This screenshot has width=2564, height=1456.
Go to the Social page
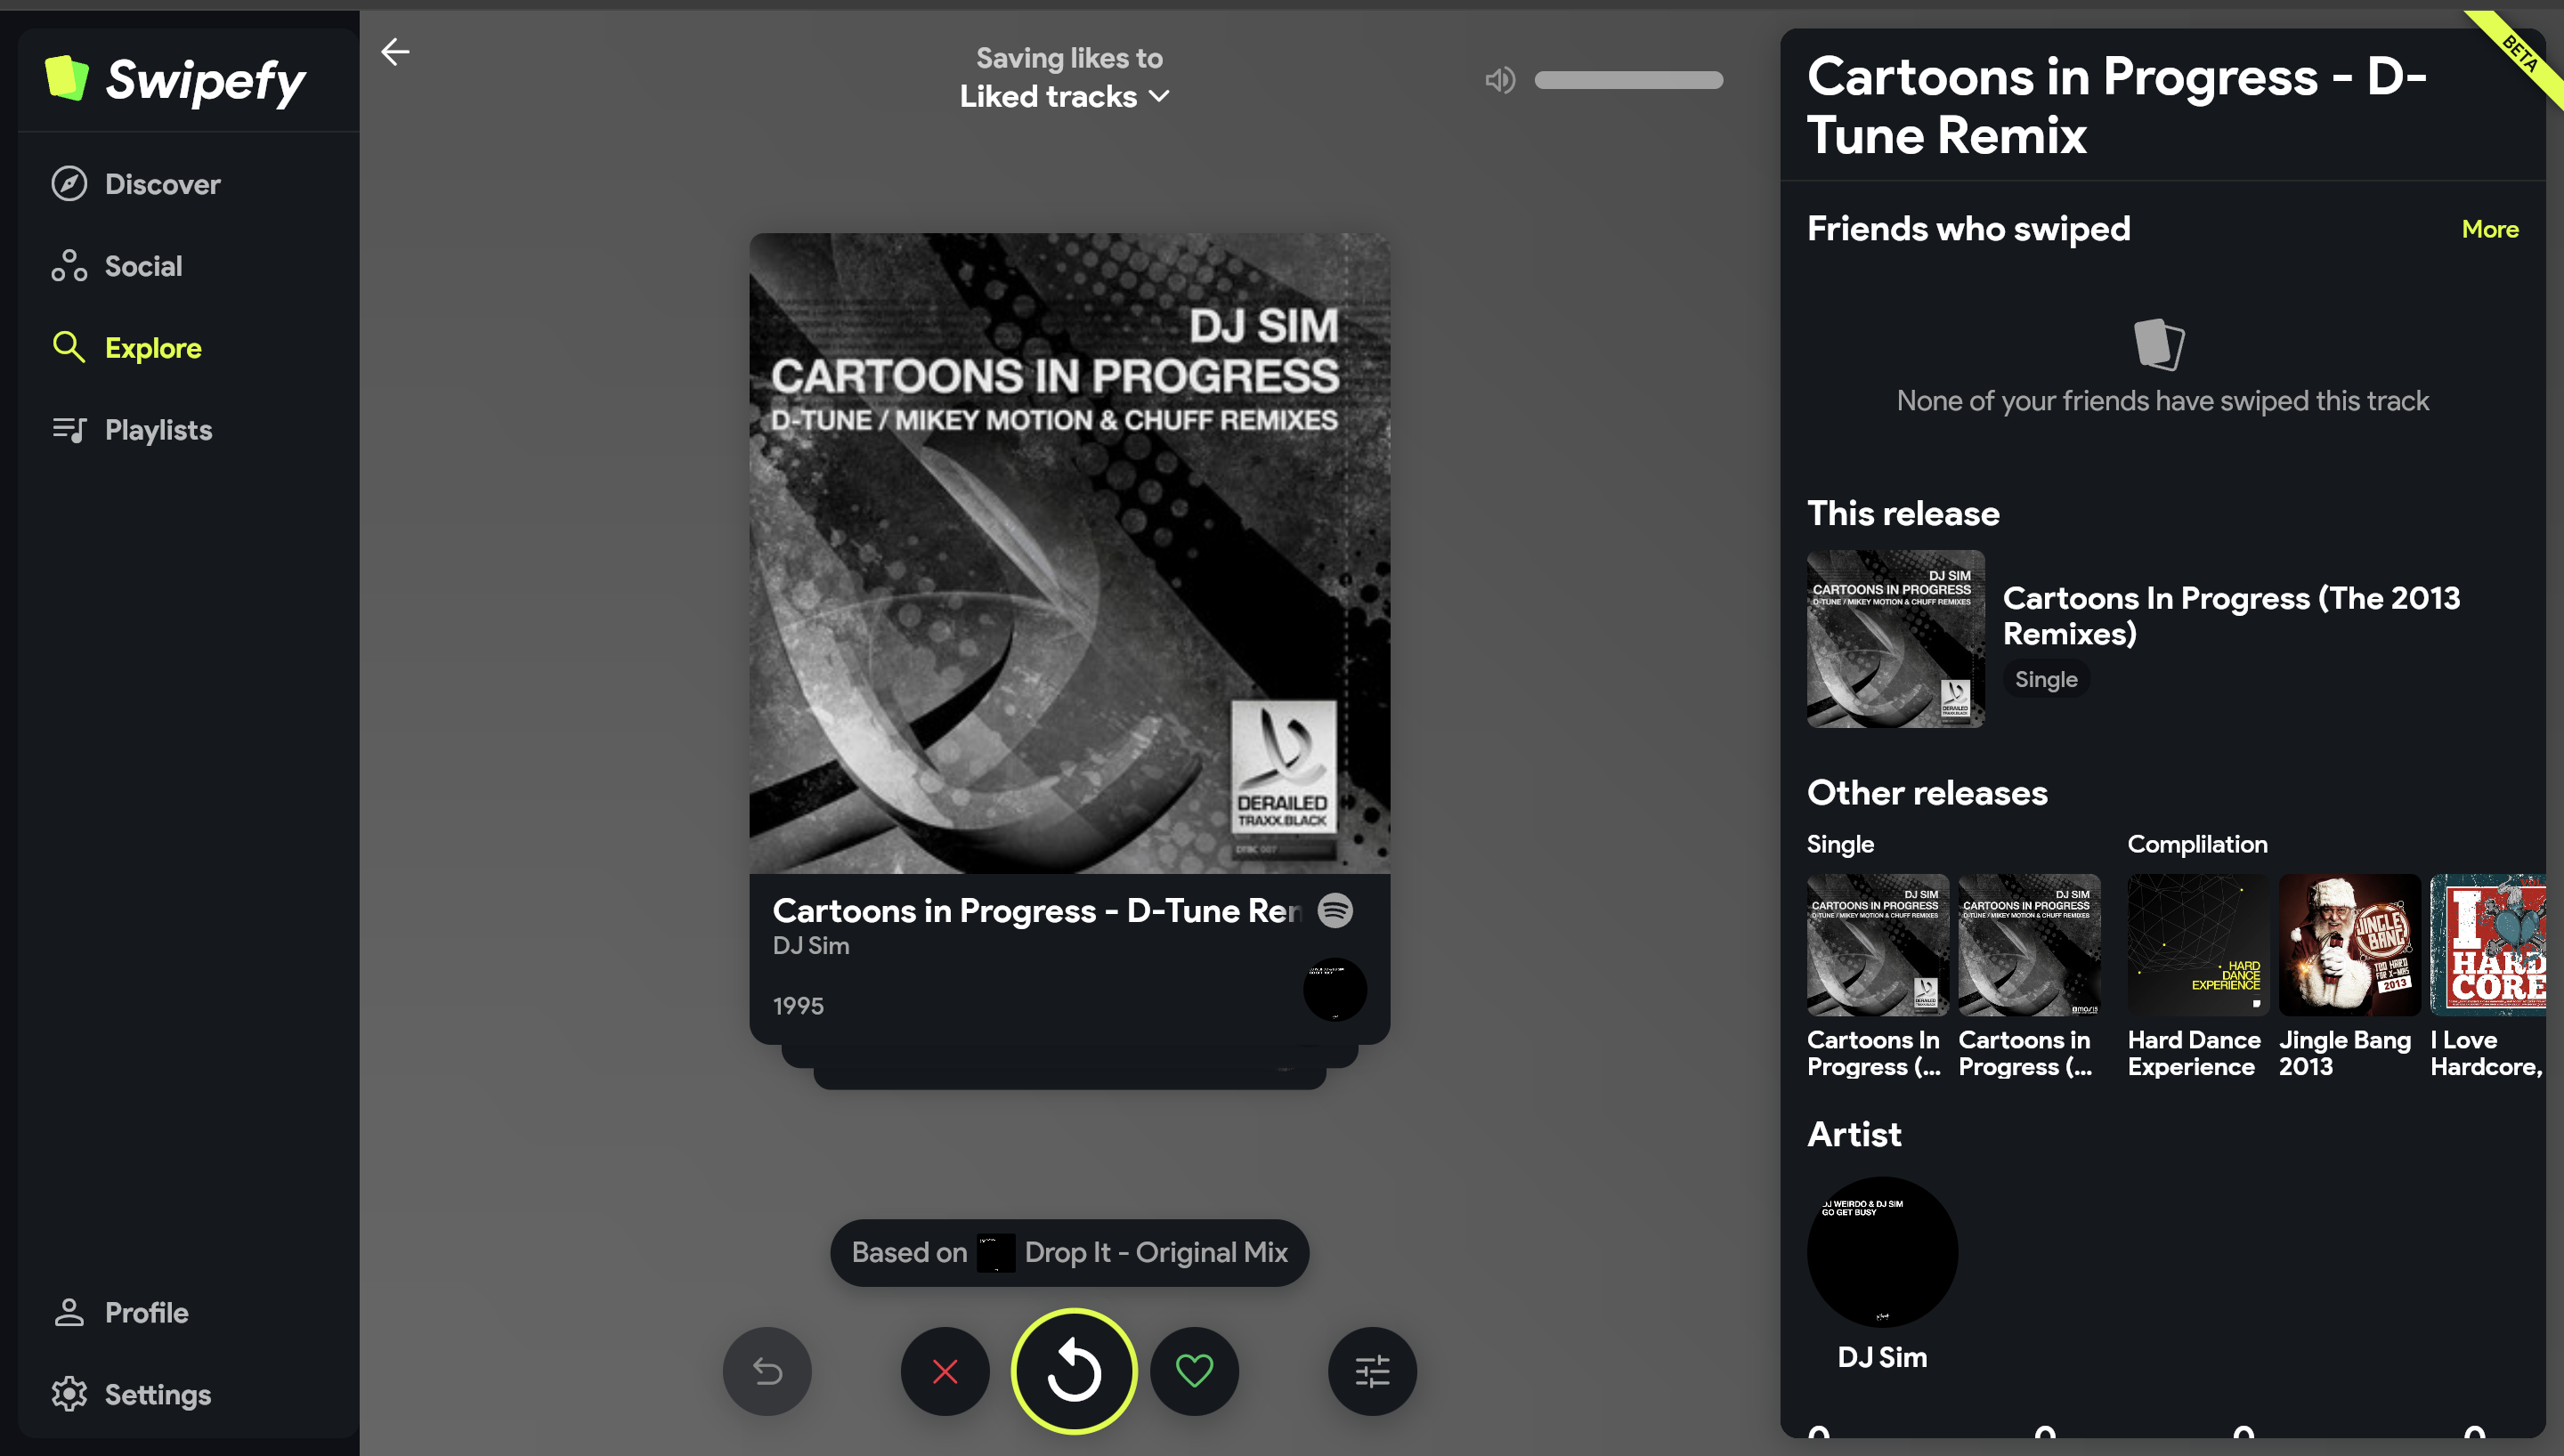(143, 266)
